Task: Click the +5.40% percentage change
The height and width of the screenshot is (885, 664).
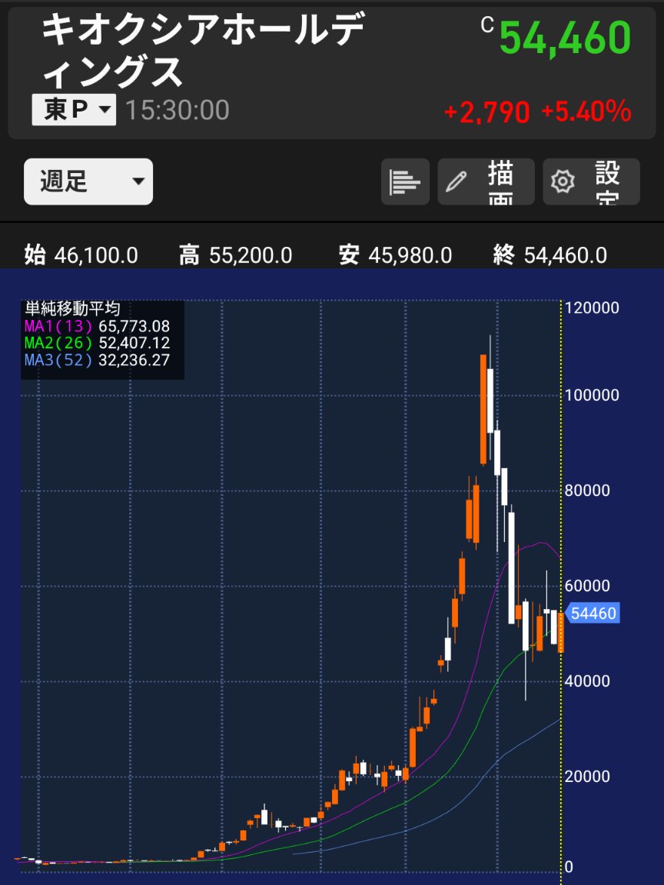Action: click(x=586, y=111)
